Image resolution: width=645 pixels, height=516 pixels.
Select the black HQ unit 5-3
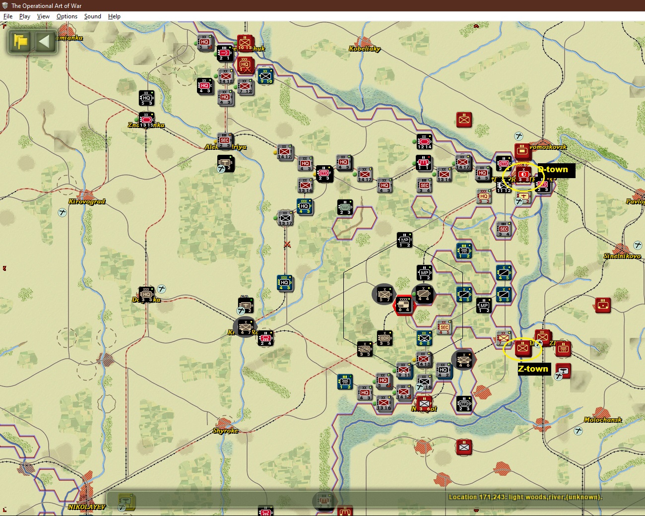[146, 98]
